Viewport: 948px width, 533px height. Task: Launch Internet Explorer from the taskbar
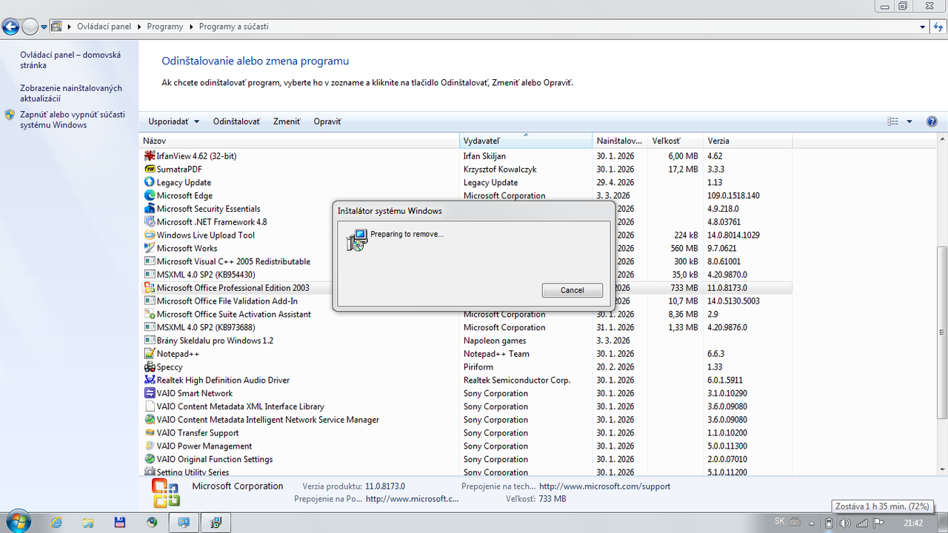coord(56,522)
